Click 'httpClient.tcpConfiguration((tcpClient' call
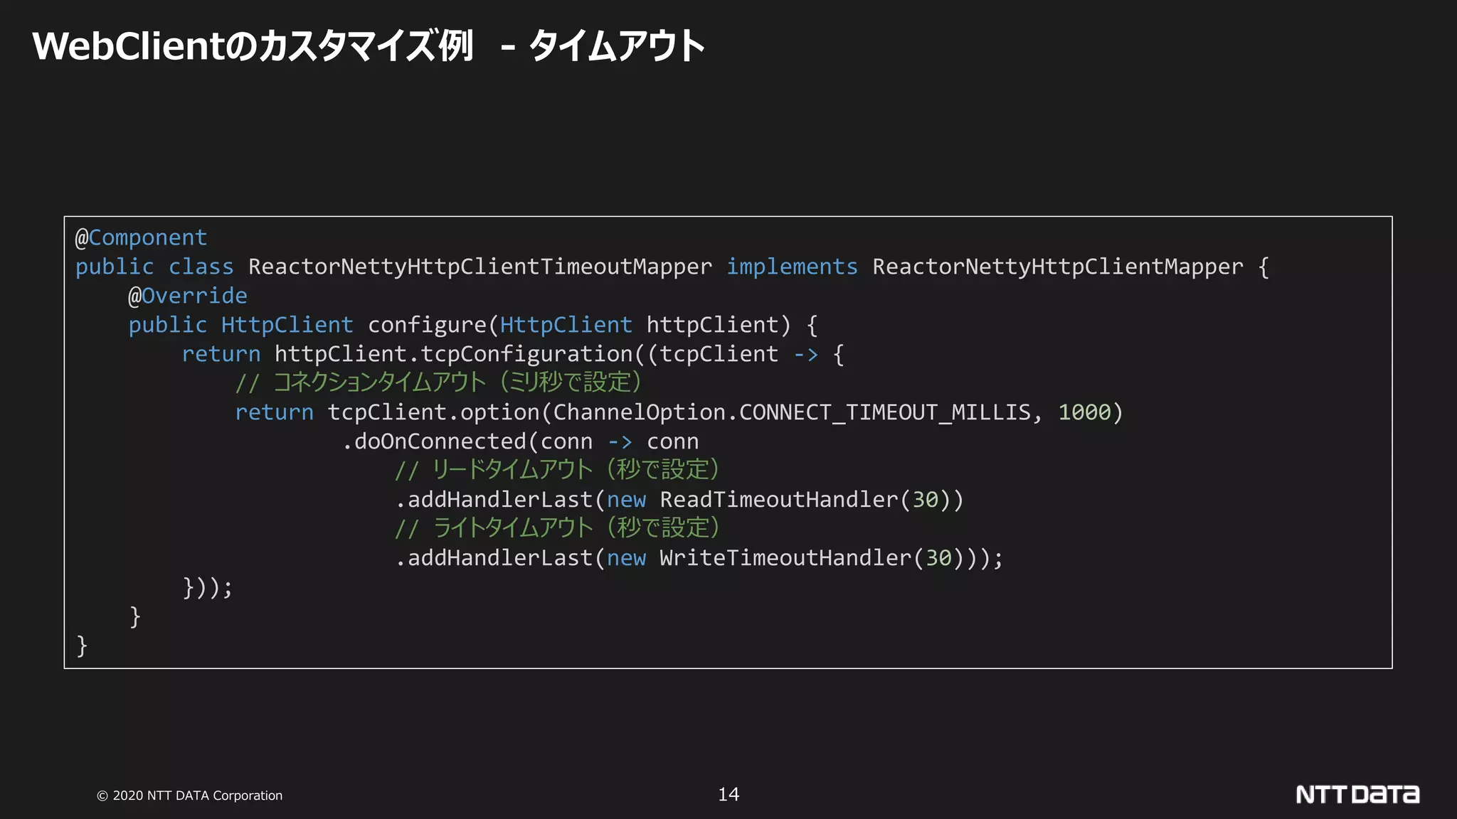The width and height of the screenshot is (1457, 819). pyautogui.click(x=526, y=354)
